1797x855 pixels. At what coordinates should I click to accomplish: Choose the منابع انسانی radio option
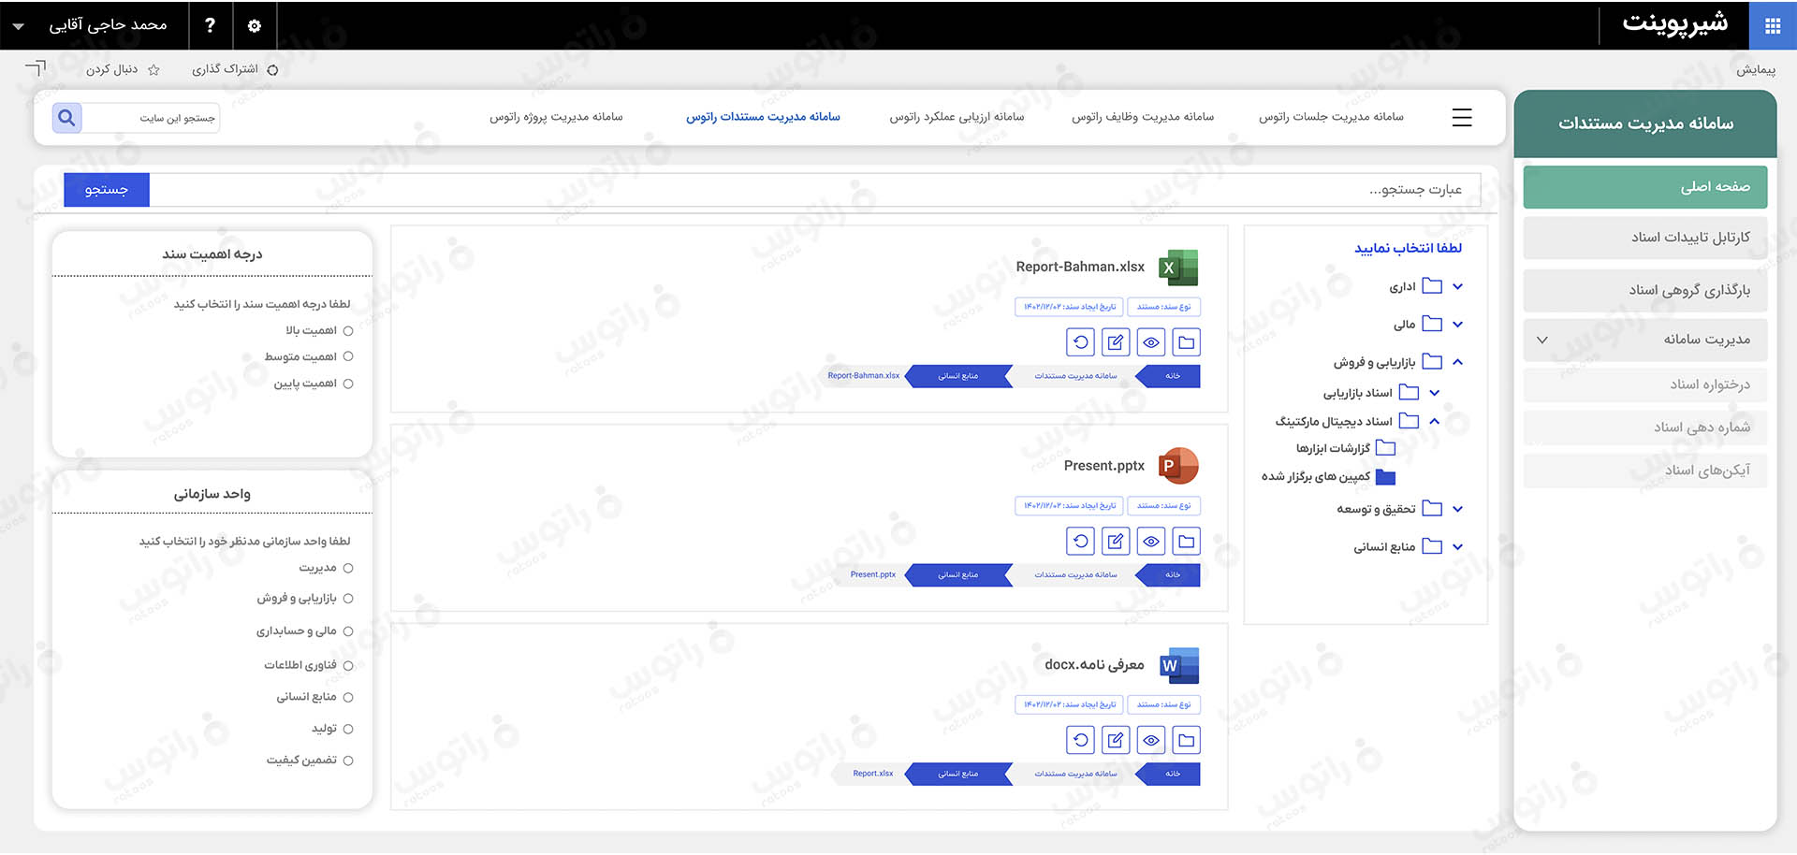pyautogui.click(x=348, y=698)
